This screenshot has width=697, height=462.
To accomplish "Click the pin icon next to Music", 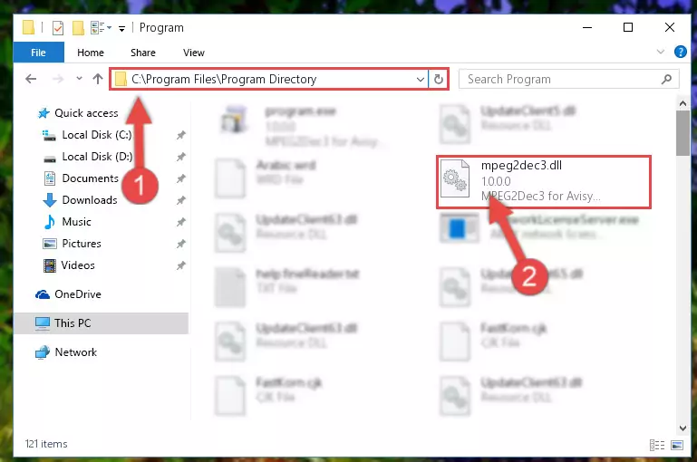I will pyautogui.click(x=180, y=222).
